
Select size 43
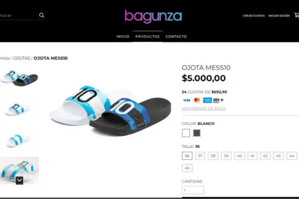click(x=278, y=156)
